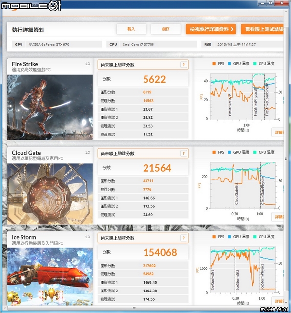Click Cloud Gate graphics test 1 value 186.66
The width and height of the screenshot is (291, 313).
pyautogui.click(x=149, y=198)
